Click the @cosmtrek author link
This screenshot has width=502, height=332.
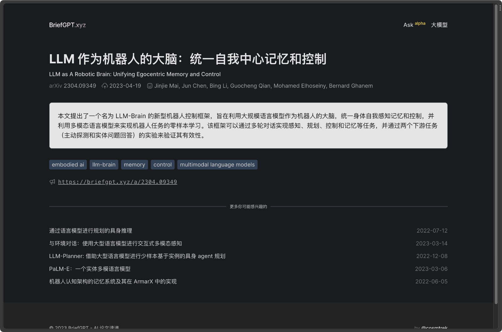(434, 328)
